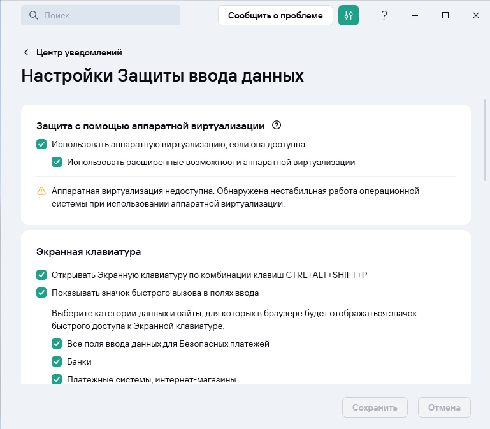Click the Сохранить button
This screenshot has width=490, height=429.
click(x=375, y=407)
